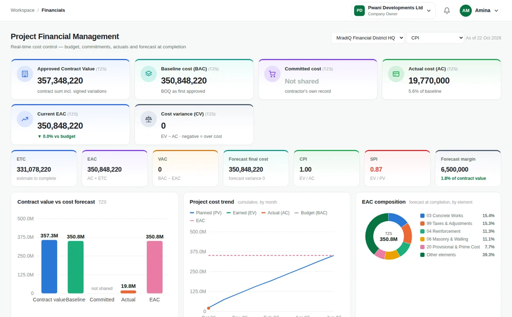Click the orange Actual bar
Viewport: 512px width, 317px height.
128,292
